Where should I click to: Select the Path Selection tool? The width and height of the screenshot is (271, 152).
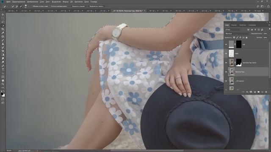pyautogui.click(x=3, y=73)
